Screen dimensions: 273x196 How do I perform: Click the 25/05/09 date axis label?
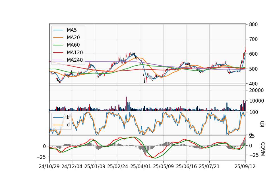164,167
